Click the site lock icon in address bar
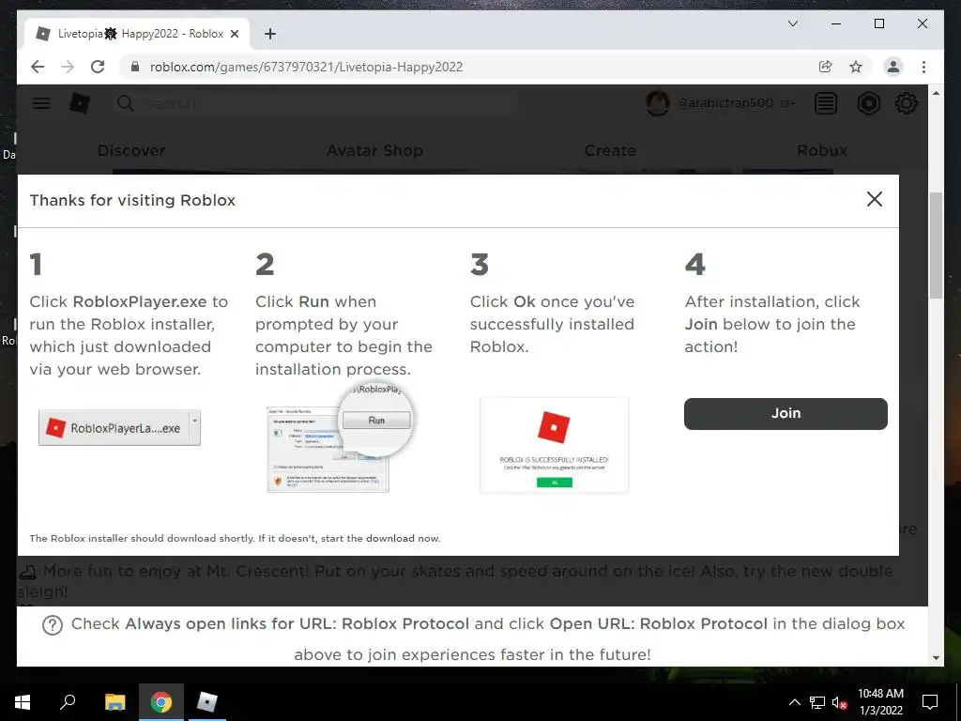 coord(135,67)
